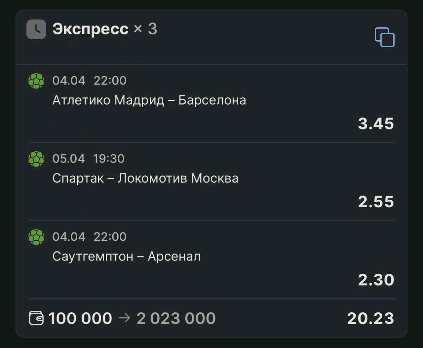This screenshot has width=423, height=348.
Task: Click the total odds 20.23
Action: [370, 318]
